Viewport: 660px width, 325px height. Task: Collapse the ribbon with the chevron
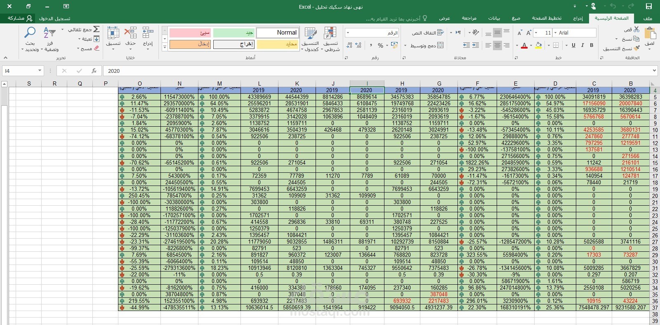tap(5, 58)
